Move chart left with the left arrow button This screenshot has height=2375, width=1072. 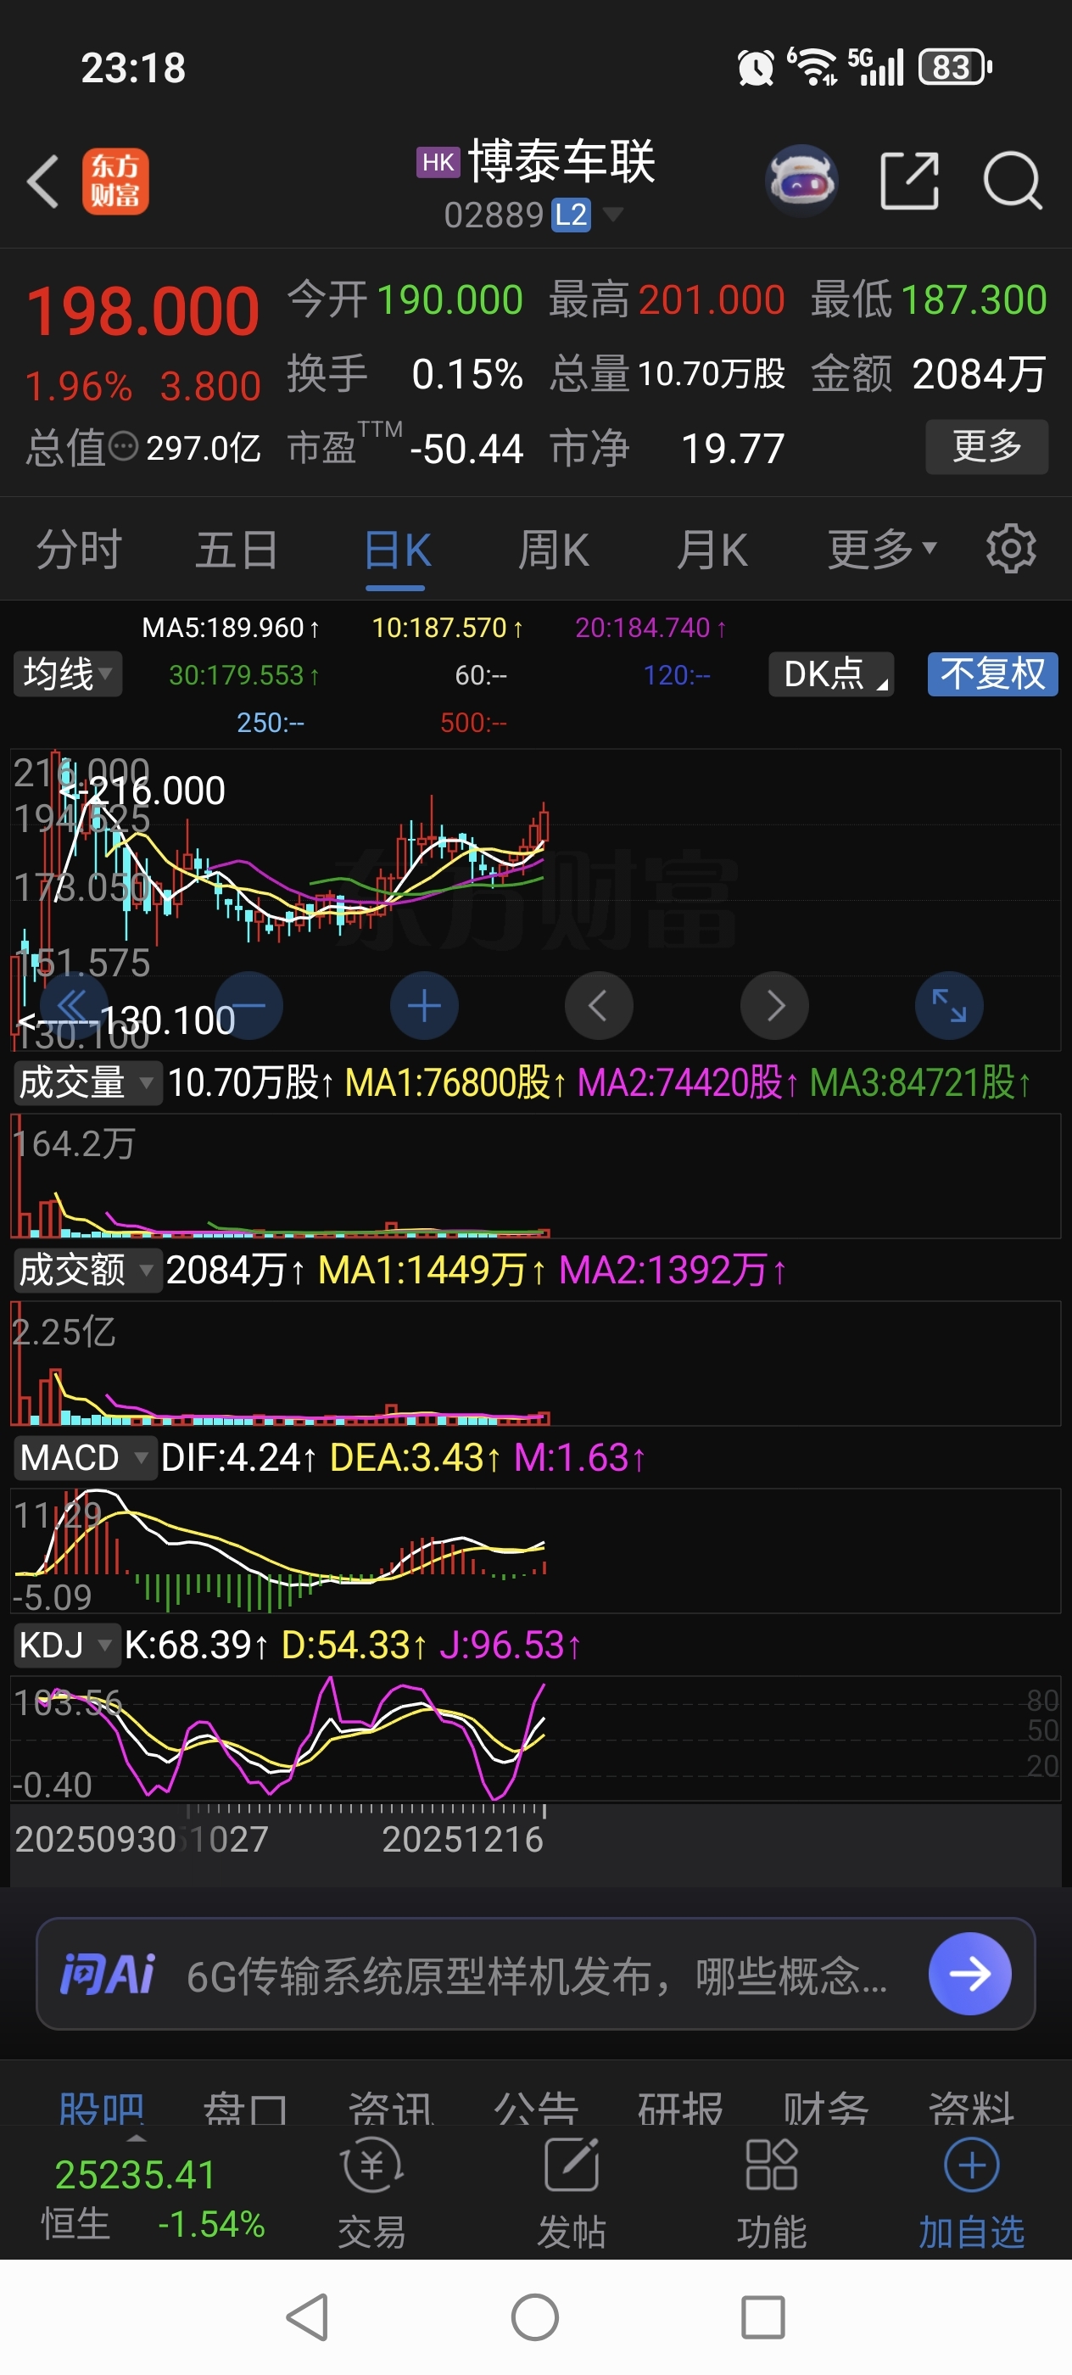pos(599,1006)
